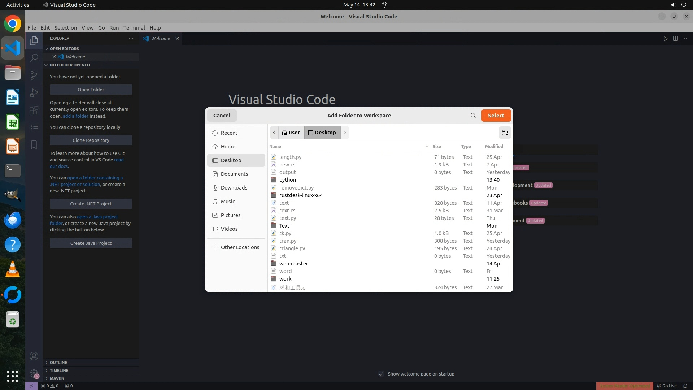
Task: Click the search icon in file dialog
Action: tap(473, 116)
